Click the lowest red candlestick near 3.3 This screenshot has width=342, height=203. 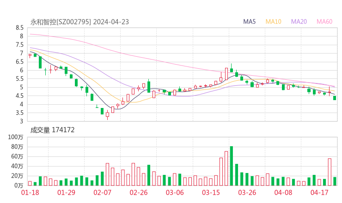click(x=107, y=114)
